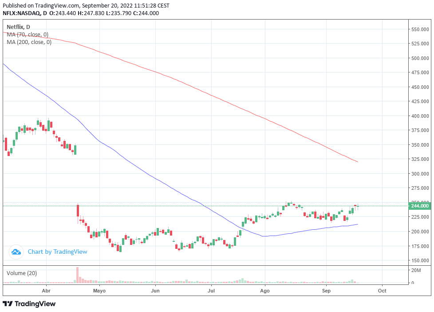434x312 pixels.
Task: Click the H:247.830 high value in header
Action: pyautogui.click(x=91, y=13)
